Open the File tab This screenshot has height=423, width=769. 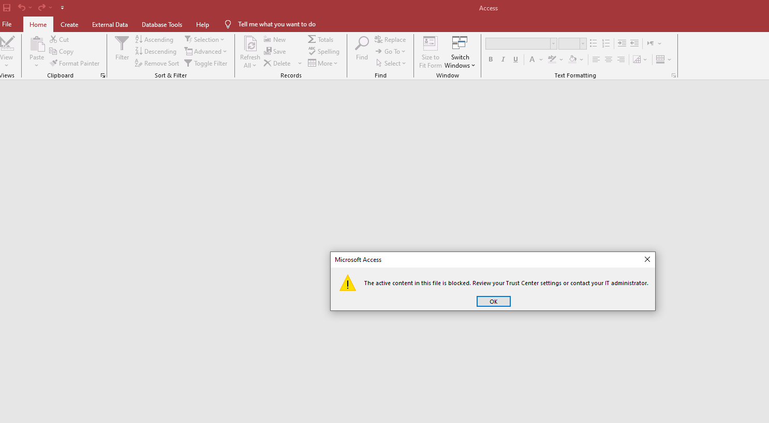point(7,24)
